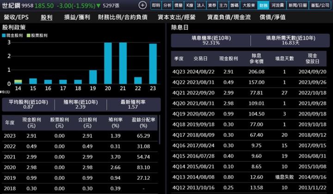Click 83.10 payout ratio for 2020
Screen dimensions: 333x194
(x=143, y=167)
